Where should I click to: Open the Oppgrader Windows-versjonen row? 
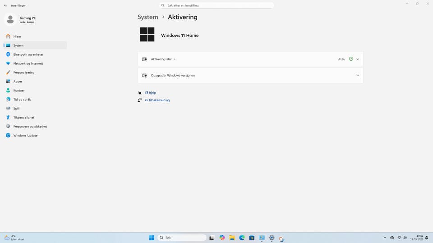click(x=250, y=76)
